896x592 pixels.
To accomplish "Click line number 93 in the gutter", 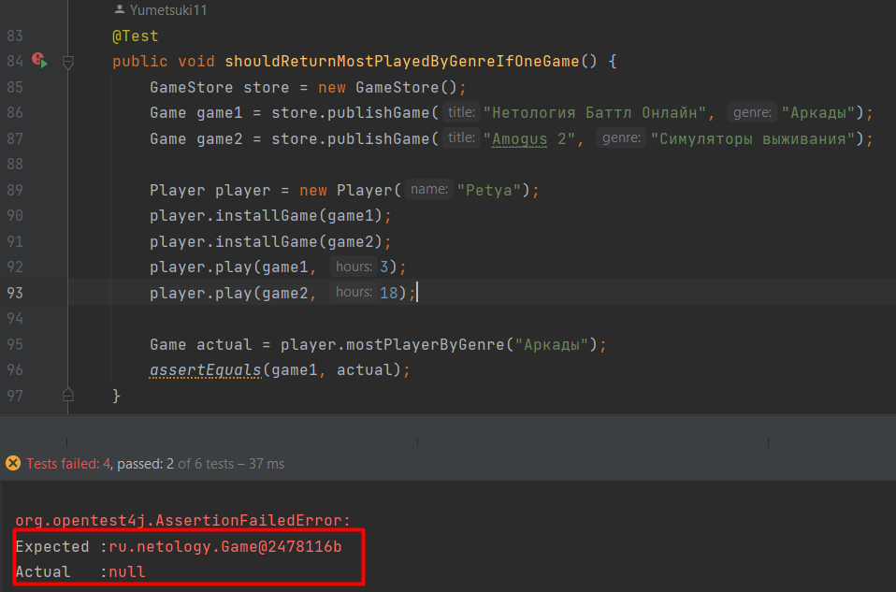I will (14, 292).
